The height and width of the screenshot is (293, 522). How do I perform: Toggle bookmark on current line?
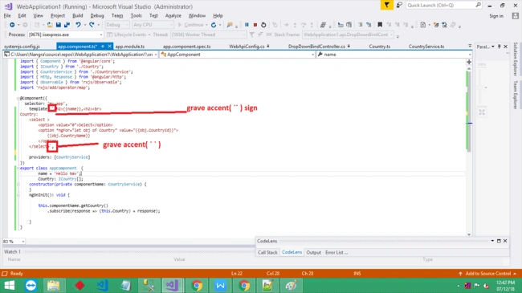coord(380,25)
